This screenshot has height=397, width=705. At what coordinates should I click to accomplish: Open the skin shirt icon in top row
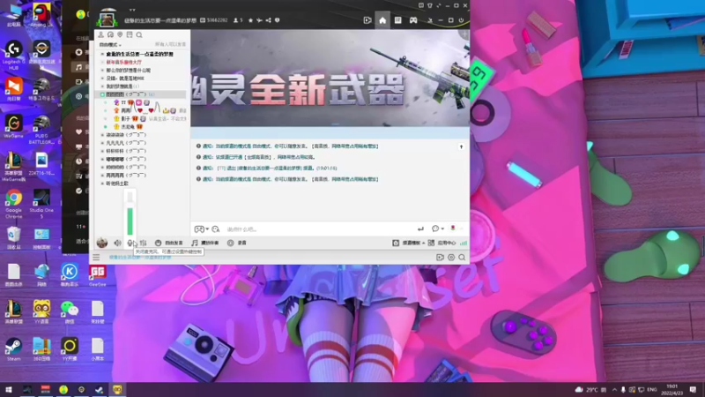(x=430, y=5)
